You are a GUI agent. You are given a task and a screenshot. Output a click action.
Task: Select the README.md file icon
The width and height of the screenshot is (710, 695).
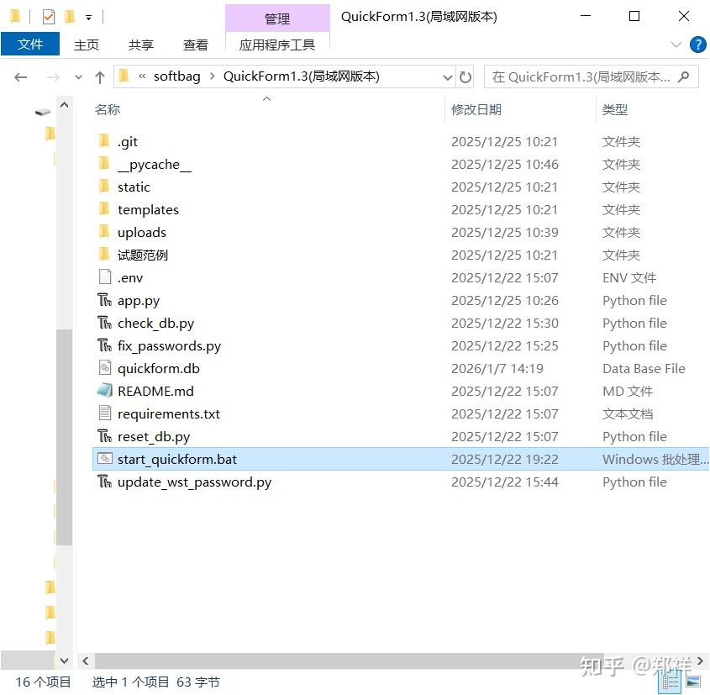point(104,390)
